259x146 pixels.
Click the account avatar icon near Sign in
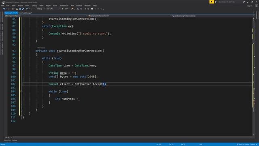(256, 6)
